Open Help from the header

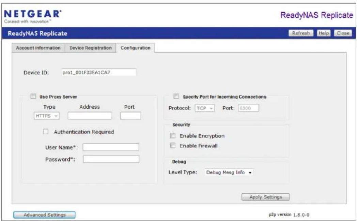click(324, 33)
